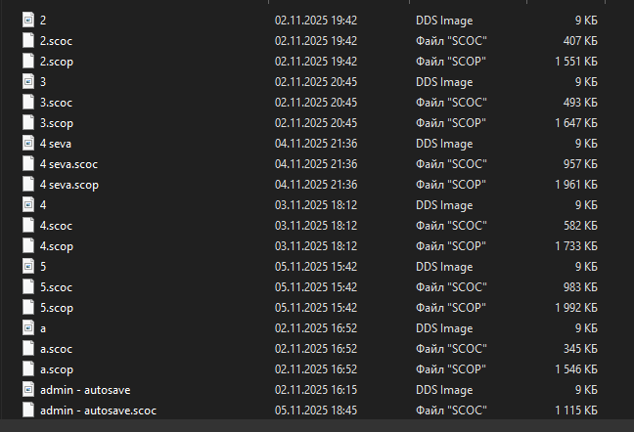Screen dimensions: 634x432
Task: Click the admin - autosave DDS image icon
Action: (27, 389)
